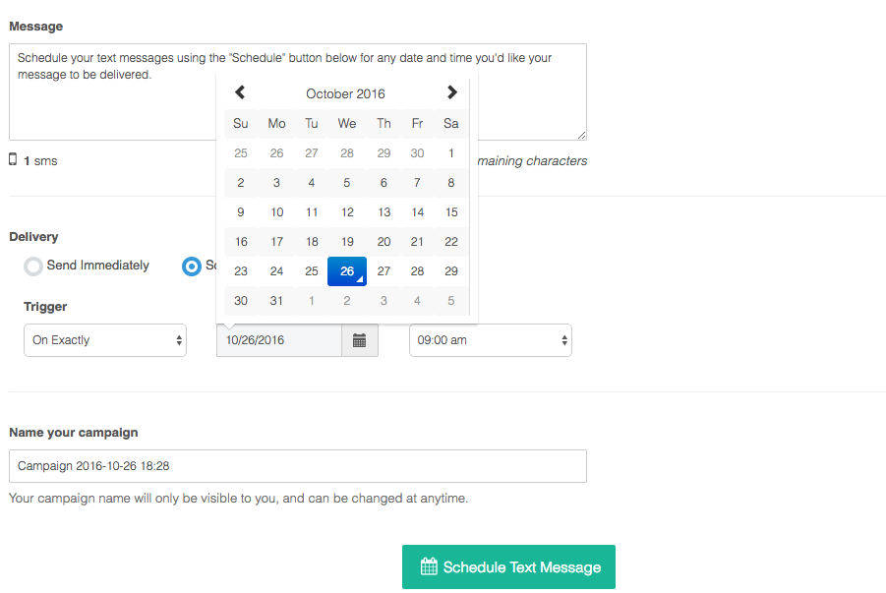
Task: Choose October 9 in the calendar
Action: coord(241,212)
